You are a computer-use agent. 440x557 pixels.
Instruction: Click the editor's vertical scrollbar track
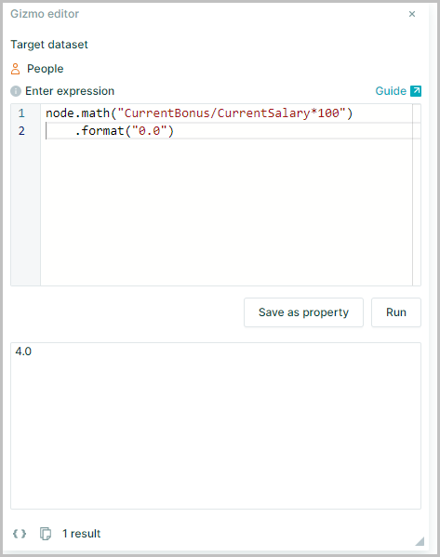pos(417,194)
